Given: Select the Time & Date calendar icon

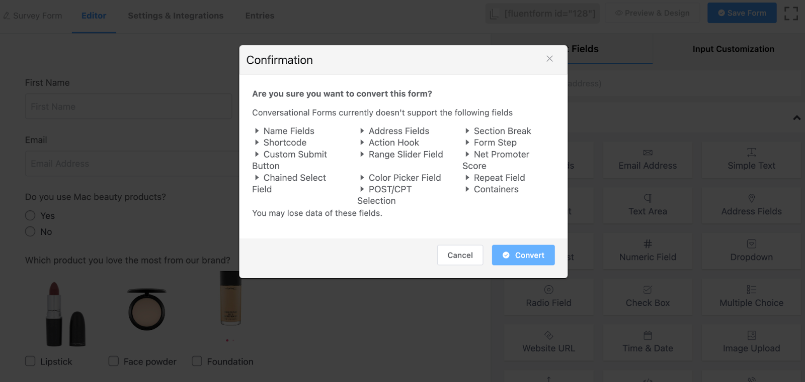Looking at the screenshot, I should (648, 335).
